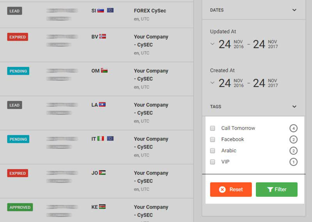Check the Call Tomorrow tag checkbox
Viewport: 312px width, 222px height.
(x=213, y=128)
